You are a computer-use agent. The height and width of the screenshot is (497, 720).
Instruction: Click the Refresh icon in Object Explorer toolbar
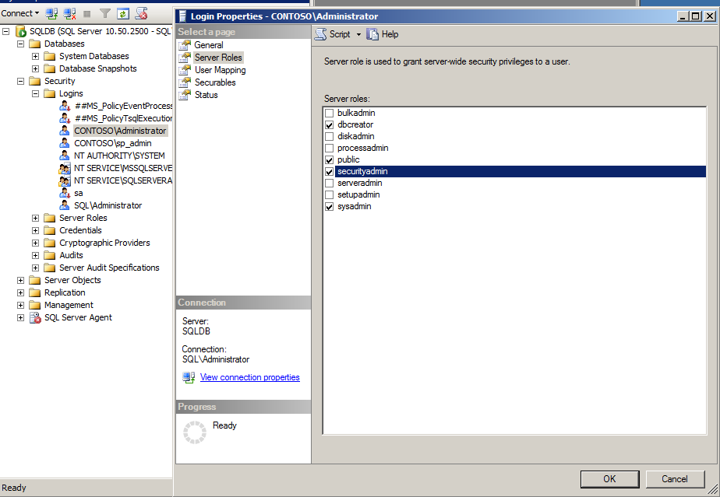coord(123,13)
